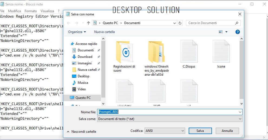Minimize the Blocco note window
The height and width of the screenshot is (140, 268).
click(240, 4)
